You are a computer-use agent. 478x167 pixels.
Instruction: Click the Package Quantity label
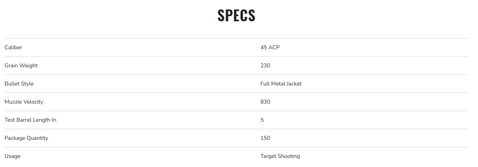(26, 138)
